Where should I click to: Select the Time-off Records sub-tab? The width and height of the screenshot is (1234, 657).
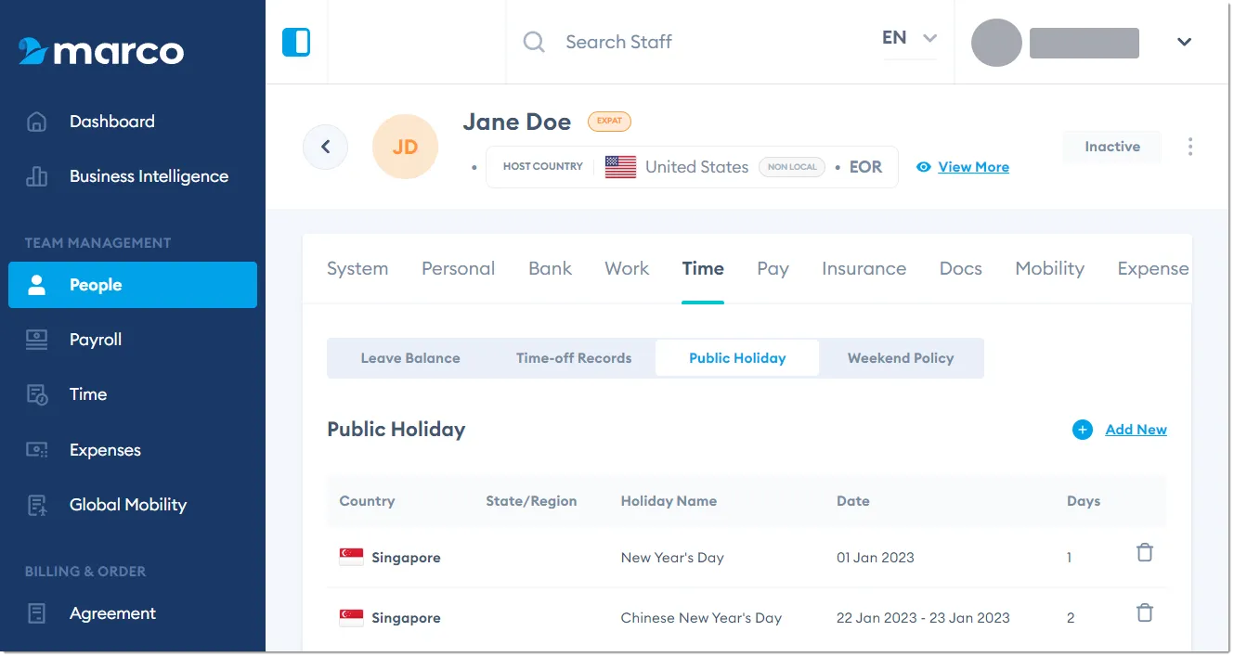point(574,358)
